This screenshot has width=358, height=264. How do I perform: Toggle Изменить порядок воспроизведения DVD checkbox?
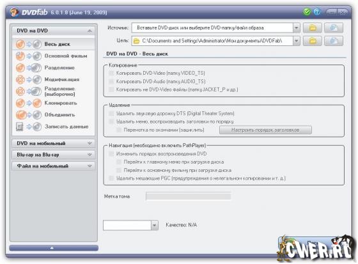[111, 154]
